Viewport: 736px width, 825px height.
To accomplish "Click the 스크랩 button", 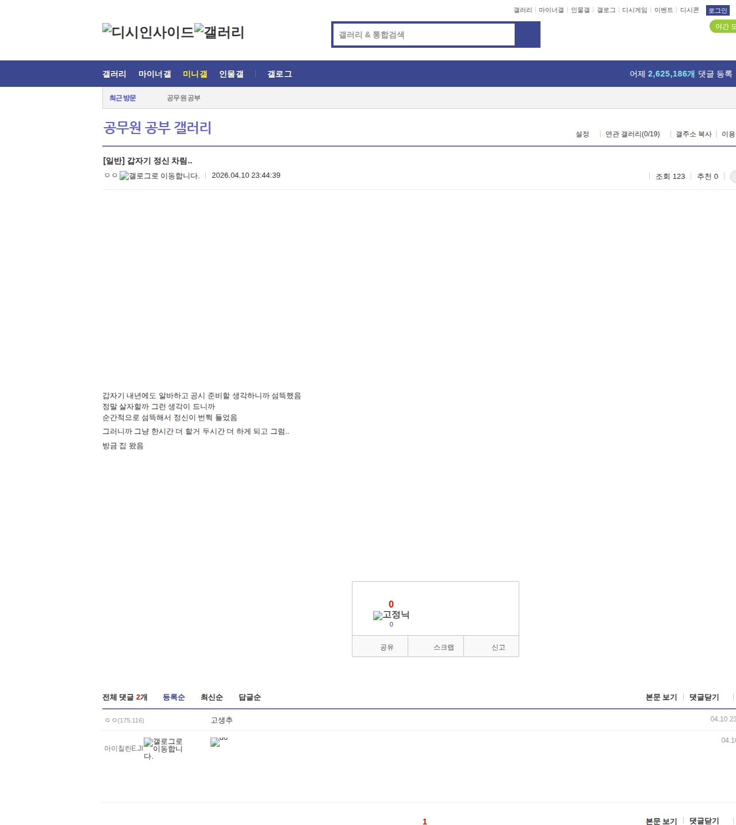I will [x=436, y=647].
